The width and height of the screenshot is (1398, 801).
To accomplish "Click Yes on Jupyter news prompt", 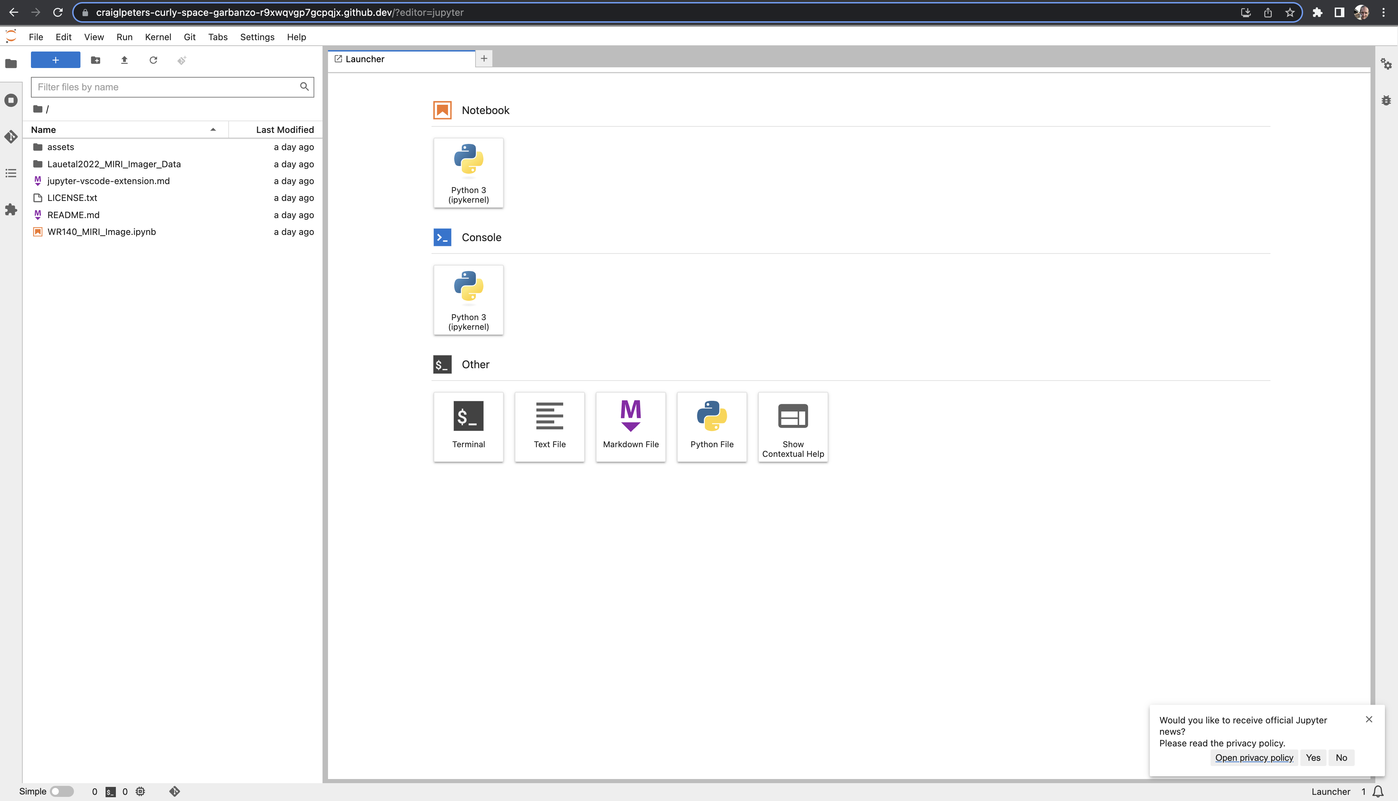I will pyautogui.click(x=1313, y=757).
